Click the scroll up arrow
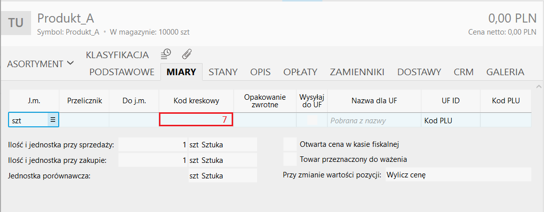The image size is (544, 212). pos(539,86)
